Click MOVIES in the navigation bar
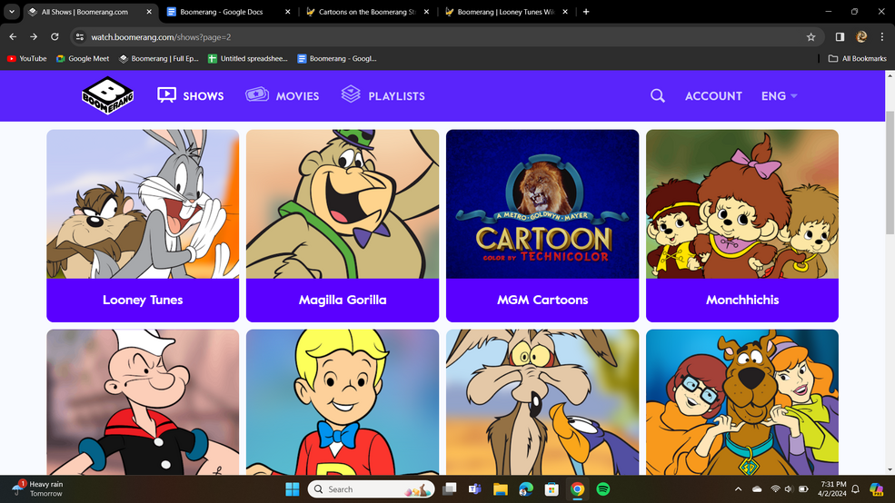This screenshot has height=503, width=895. (x=297, y=96)
